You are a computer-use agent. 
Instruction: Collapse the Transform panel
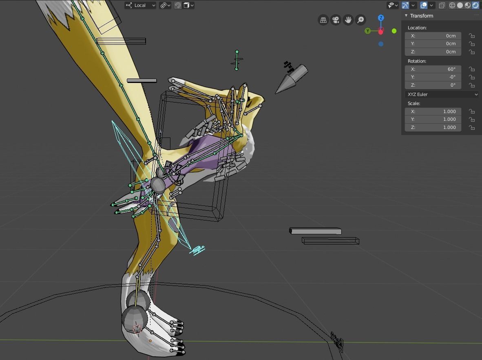406,15
